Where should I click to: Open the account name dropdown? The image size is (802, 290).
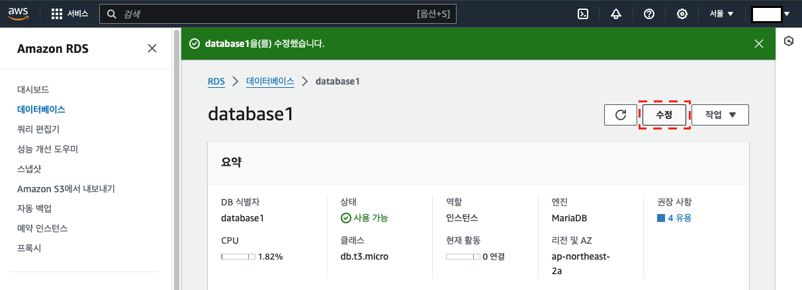[x=772, y=13]
